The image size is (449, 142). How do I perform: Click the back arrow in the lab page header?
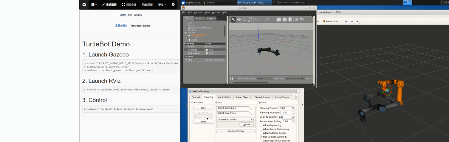click(x=84, y=4)
